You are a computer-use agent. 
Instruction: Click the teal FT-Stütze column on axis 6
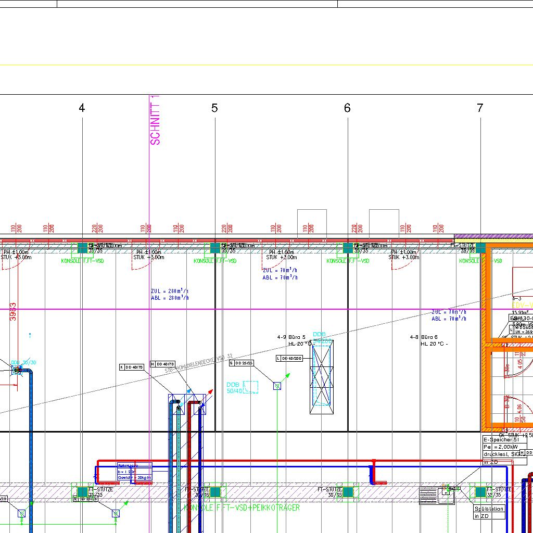coord(348,248)
